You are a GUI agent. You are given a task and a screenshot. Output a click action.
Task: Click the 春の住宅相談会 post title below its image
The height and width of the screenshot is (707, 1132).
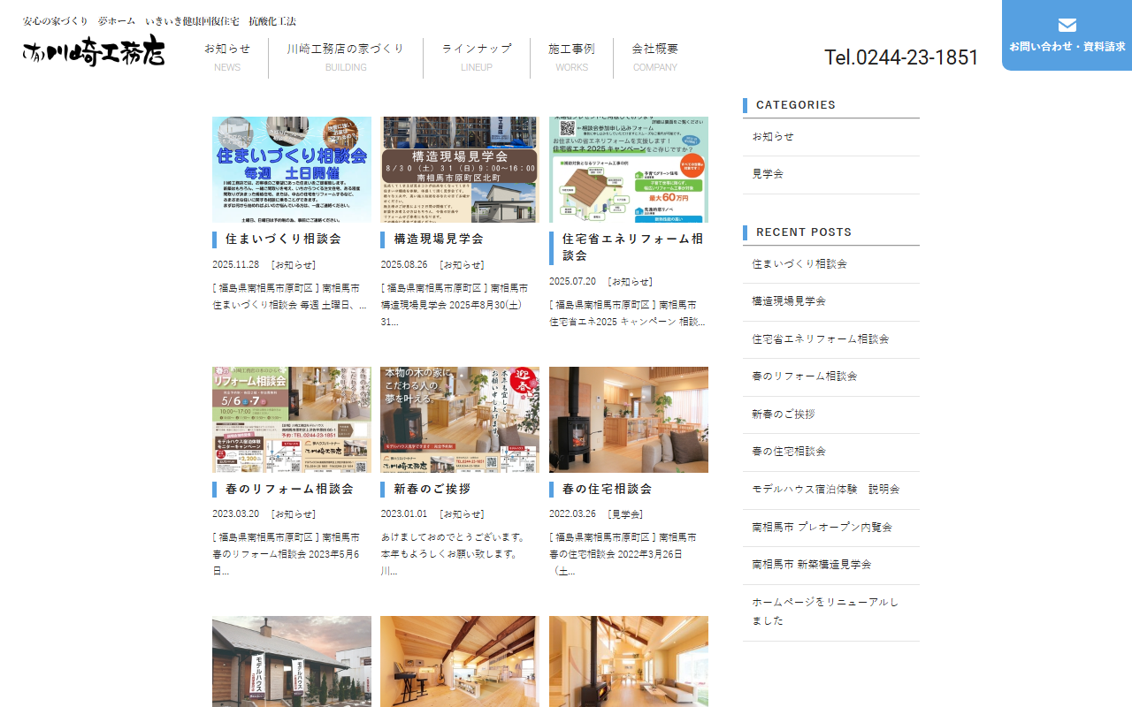[607, 489]
